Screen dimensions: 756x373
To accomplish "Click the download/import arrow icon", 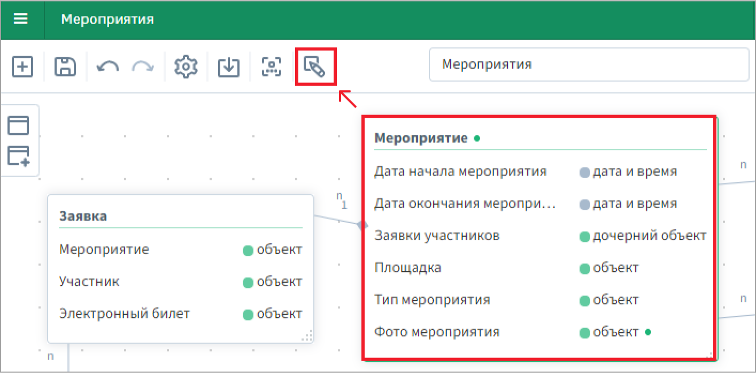I will coord(229,67).
